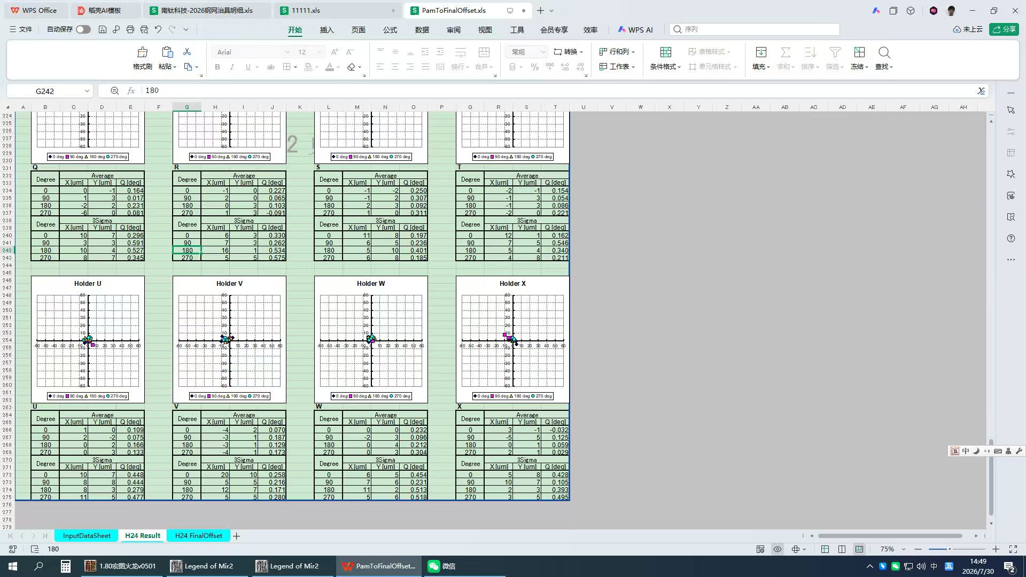Open the Insert ribbon tab
The image size is (1026, 577).
[x=327, y=30]
